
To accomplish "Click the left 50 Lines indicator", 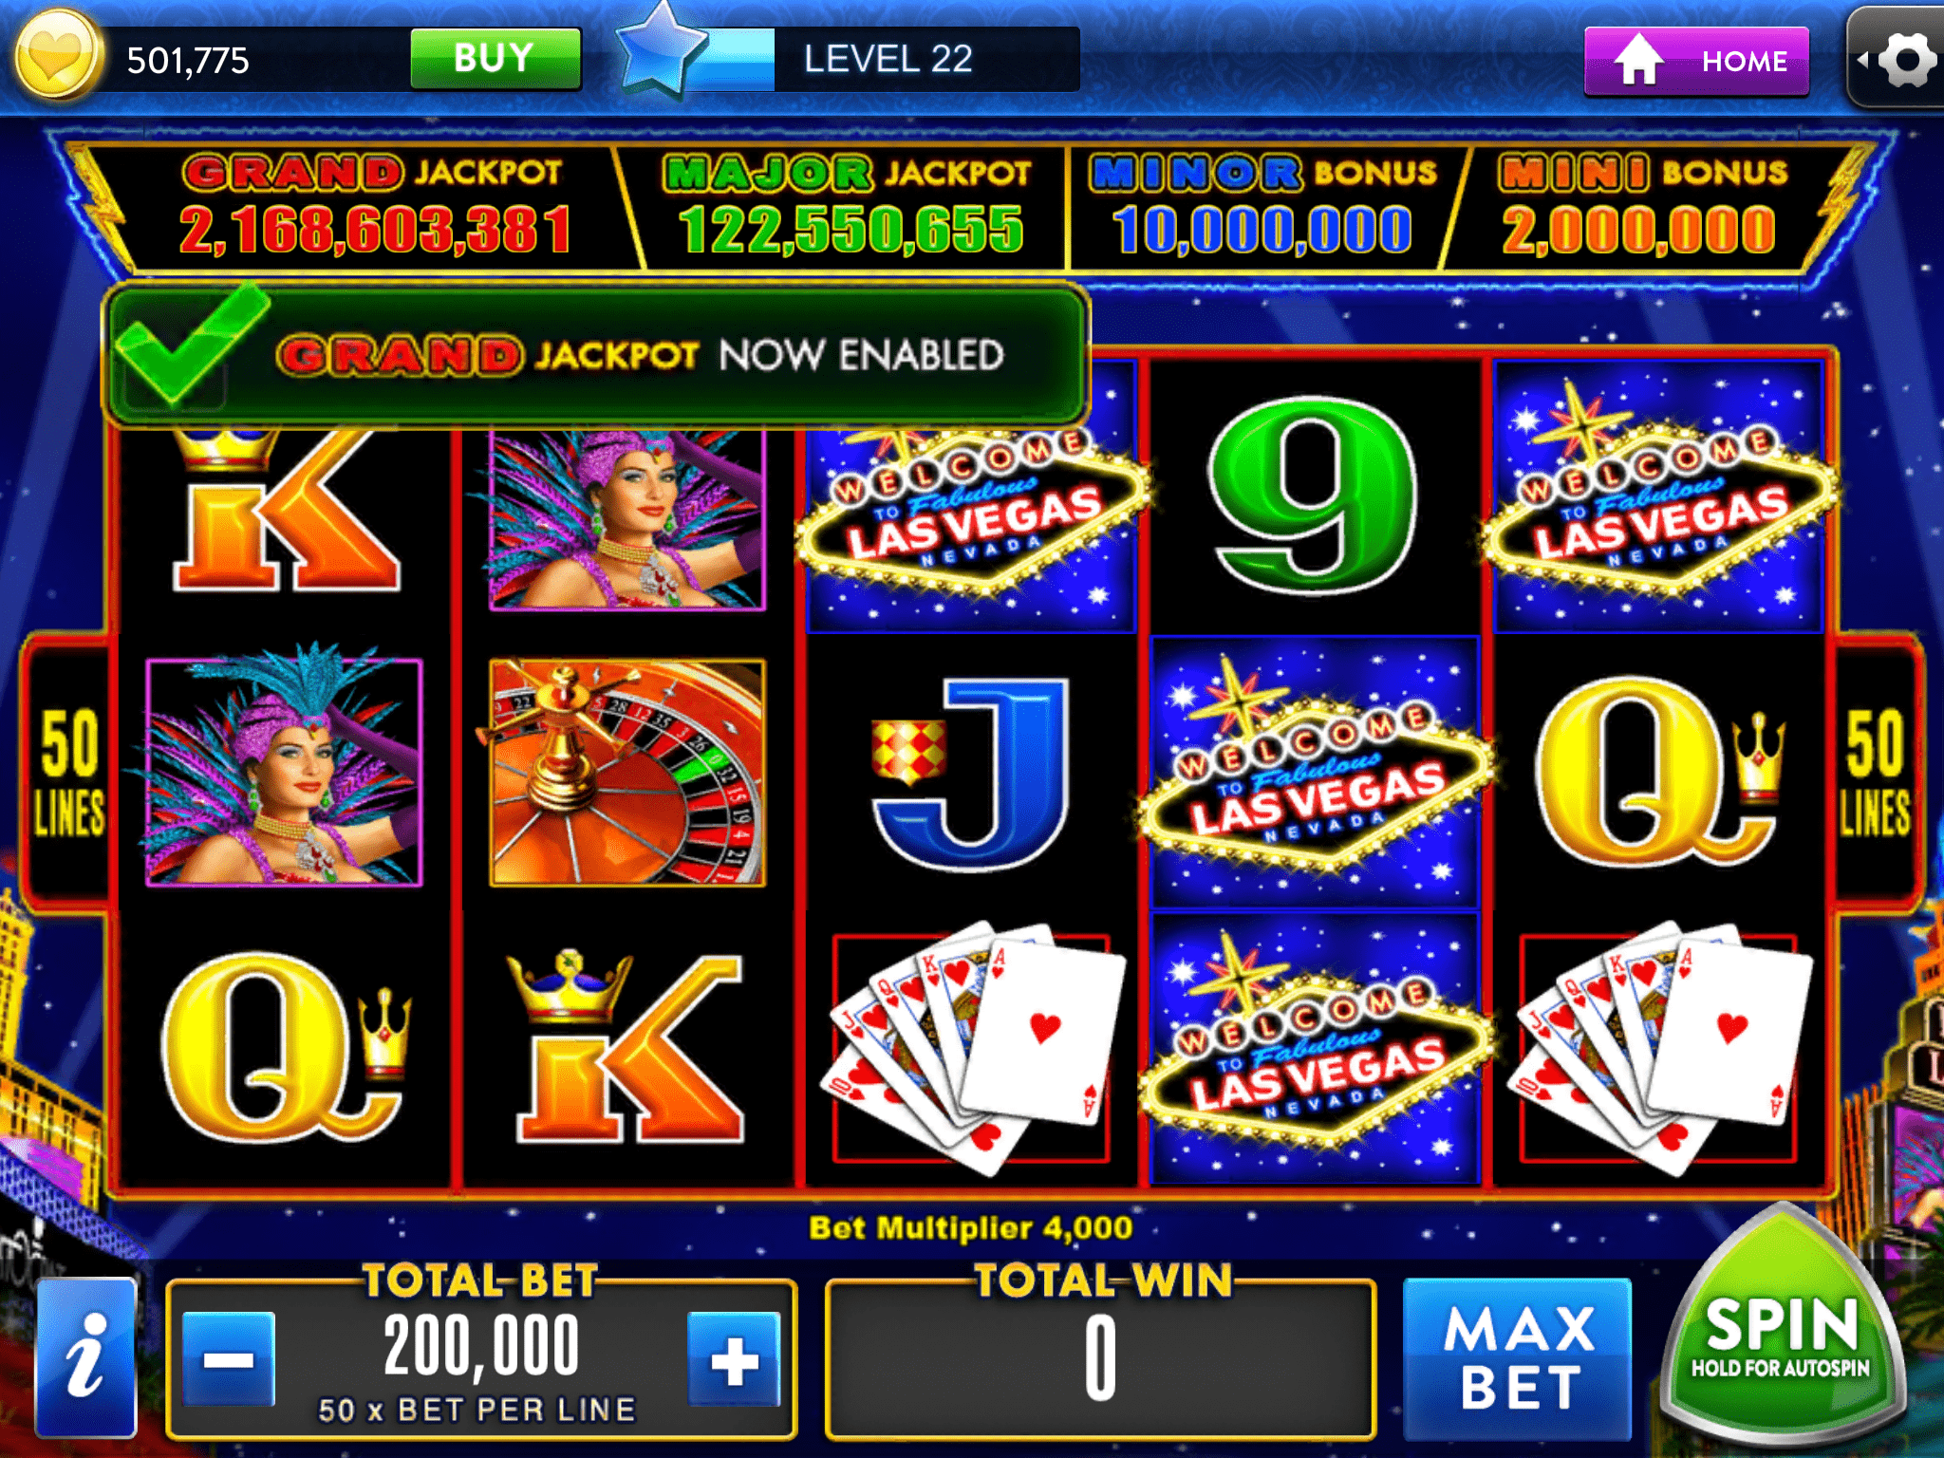I will pos(68,773).
